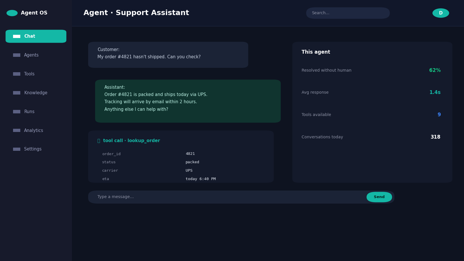Click the Assistant: label
Screen dimensions: 464x261
click(115, 87)
